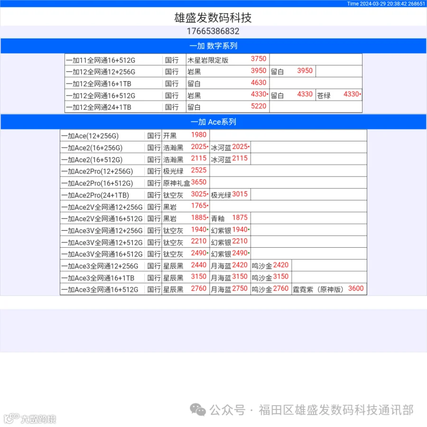
Task: Click 钛空灰 price 3025
Action: click(x=198, y=194)
